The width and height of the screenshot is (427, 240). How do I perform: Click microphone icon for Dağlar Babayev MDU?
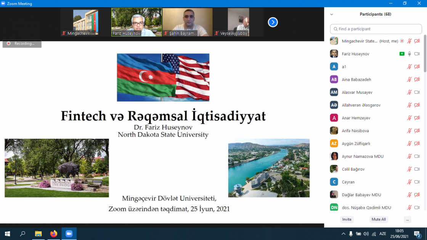pos(409,195)
